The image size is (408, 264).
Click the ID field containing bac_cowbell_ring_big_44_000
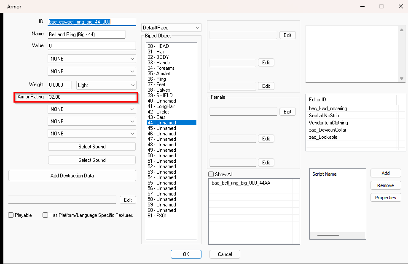[x=92, y=22]
